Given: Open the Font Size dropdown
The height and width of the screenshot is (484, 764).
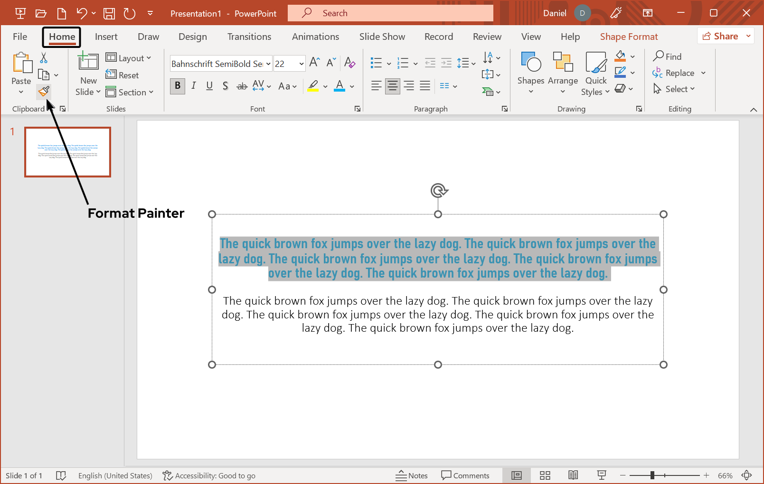Looking at the screenshot, I should pos(301,63).
